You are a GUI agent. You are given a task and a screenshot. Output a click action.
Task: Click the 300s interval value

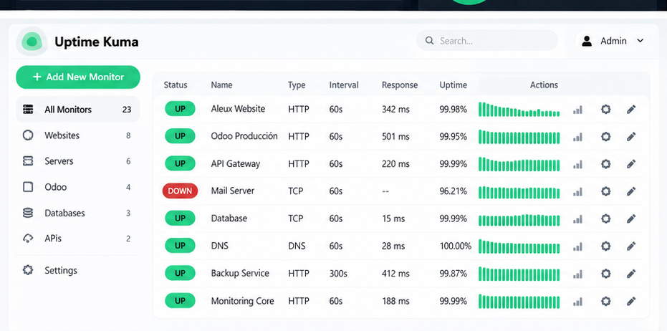pyautogui.click(x=337, y=273)
